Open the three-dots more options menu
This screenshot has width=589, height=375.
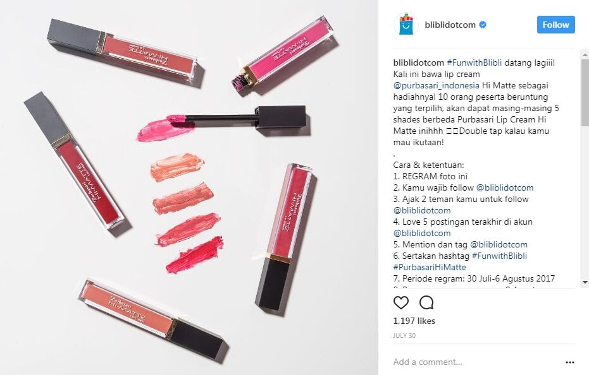click(x=570, y=362)
